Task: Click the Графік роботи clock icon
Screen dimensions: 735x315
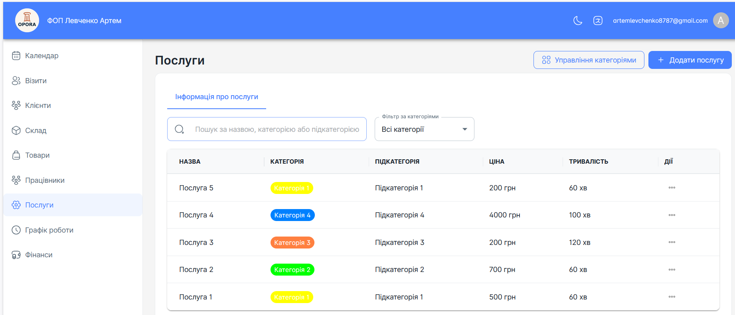Action: pos(16,230)
